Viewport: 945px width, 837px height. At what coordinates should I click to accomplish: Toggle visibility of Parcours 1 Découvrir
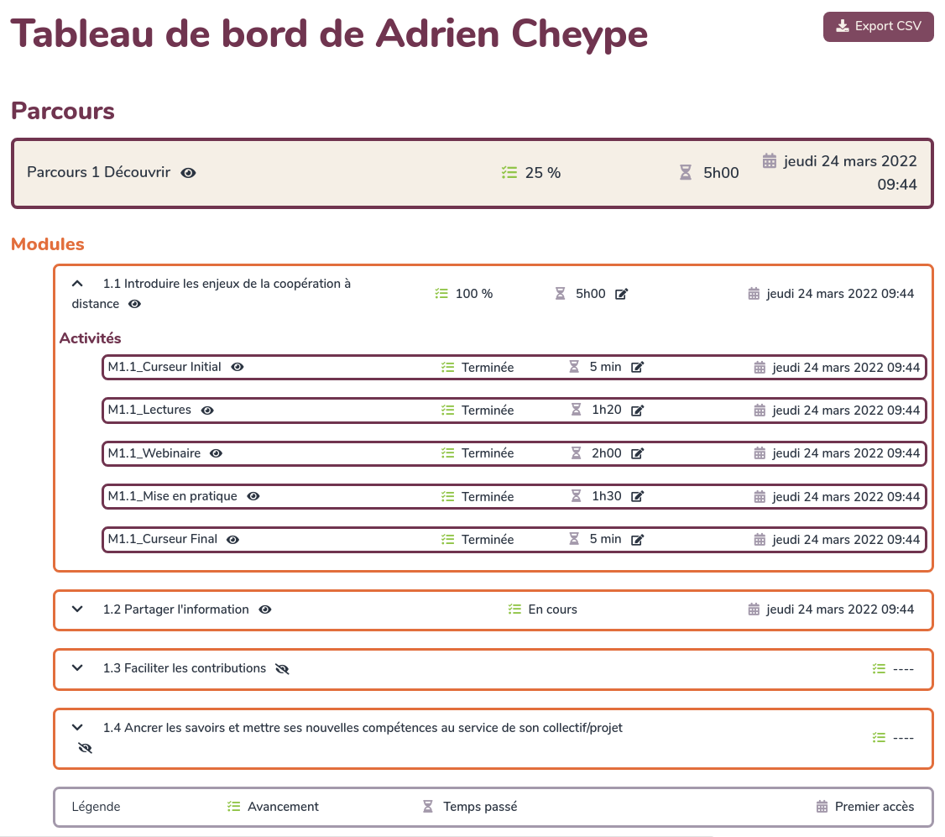(188, 173)
